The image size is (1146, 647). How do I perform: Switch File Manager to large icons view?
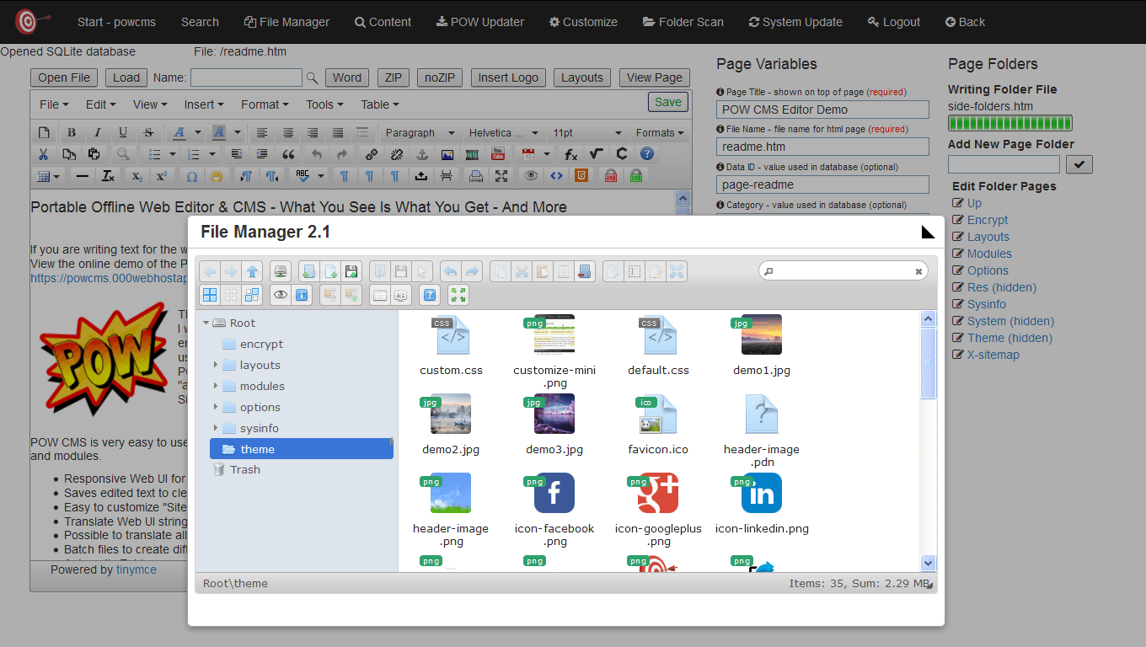point(209,296)
